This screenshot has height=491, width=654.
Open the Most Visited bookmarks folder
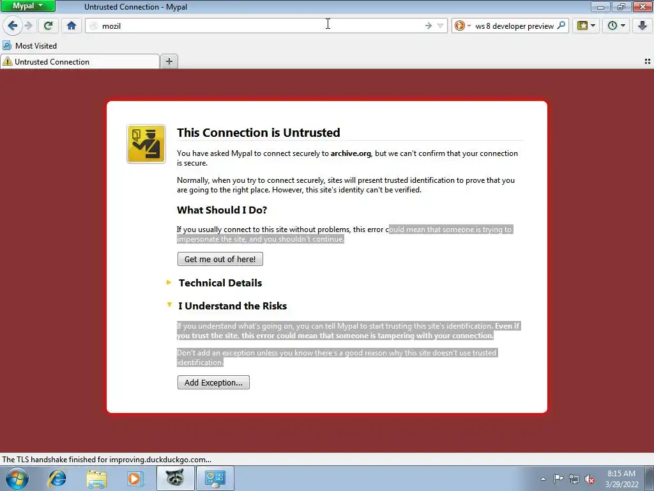tap(30, 45)
